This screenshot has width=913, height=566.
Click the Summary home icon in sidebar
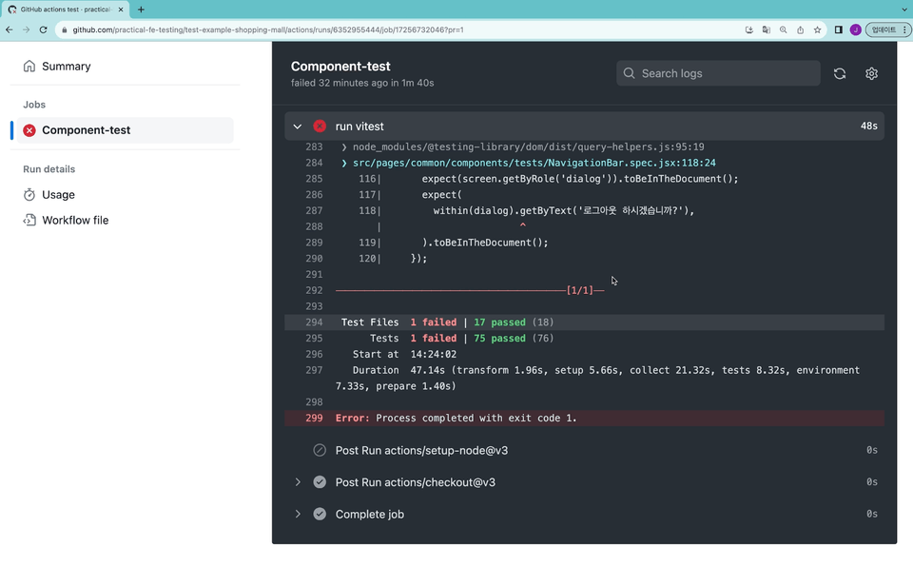pos(29,67)
